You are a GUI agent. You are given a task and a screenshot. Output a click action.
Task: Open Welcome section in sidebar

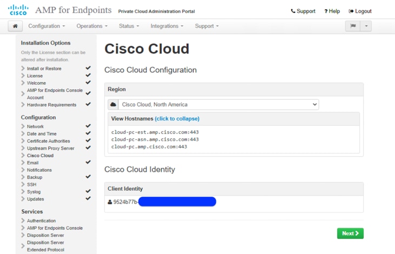pyautogui.click(x=36, y=83)
